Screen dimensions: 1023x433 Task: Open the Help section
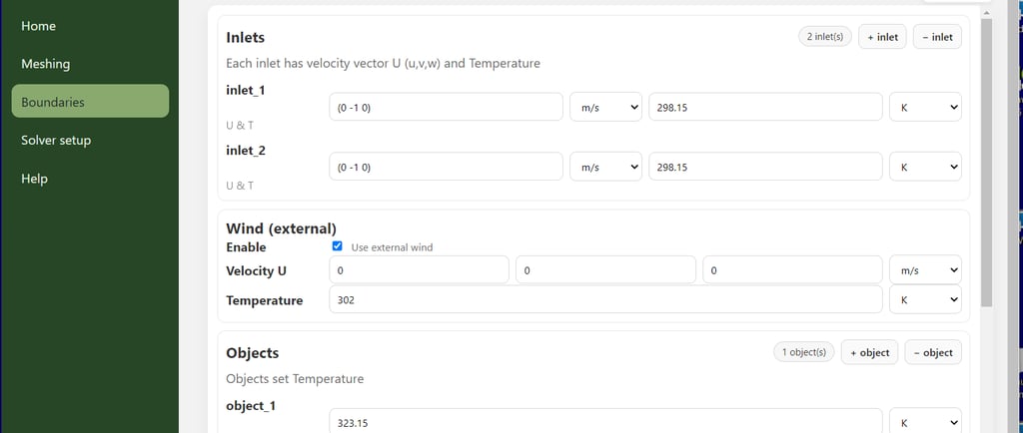(x=34, y=179)
